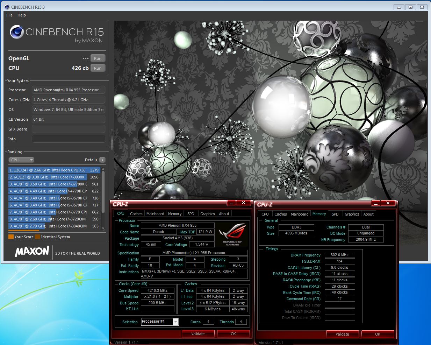Click the Command Rate value 1T
Image resolution: width=431 pixels, height=345 pixels.
tap(340, 299)
